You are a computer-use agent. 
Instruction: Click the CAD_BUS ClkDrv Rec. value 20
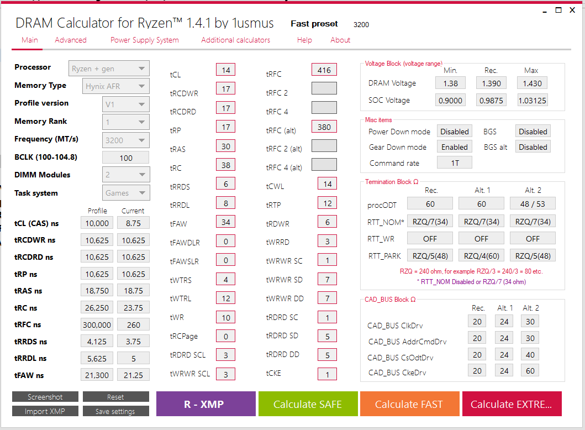click(x=477, y=321)
